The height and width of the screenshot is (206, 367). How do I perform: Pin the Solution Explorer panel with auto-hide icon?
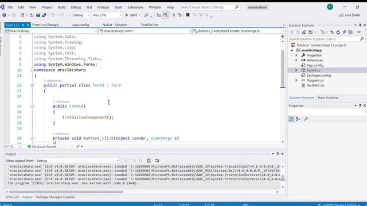coord(360,25)
